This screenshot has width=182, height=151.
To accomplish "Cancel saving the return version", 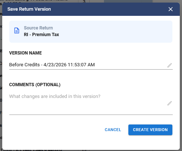I will tap(113, 130).
